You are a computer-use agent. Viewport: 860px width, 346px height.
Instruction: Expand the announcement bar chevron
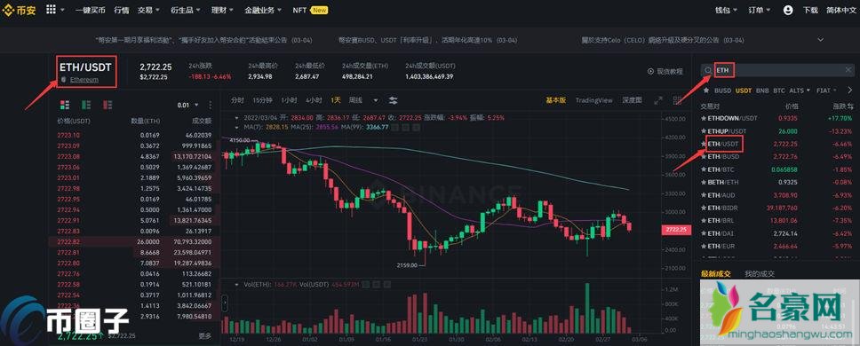(x=821, y=40)
